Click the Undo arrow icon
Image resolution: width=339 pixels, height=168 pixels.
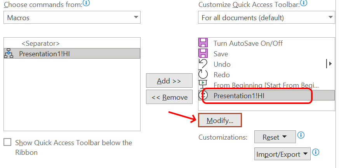[203, 64]
